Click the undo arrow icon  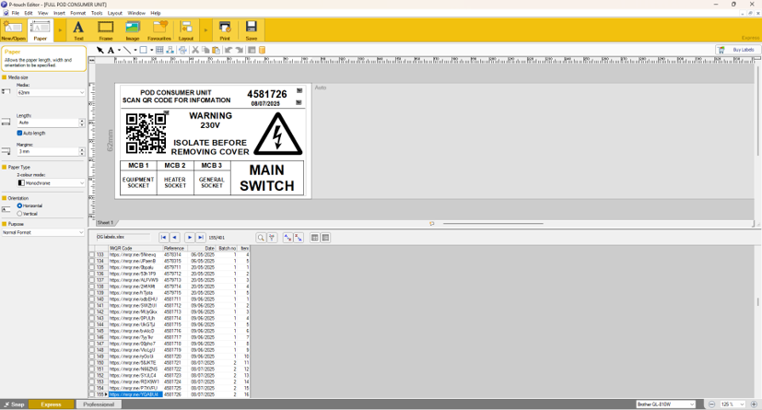pyautogui.click(x=228, y=50)
